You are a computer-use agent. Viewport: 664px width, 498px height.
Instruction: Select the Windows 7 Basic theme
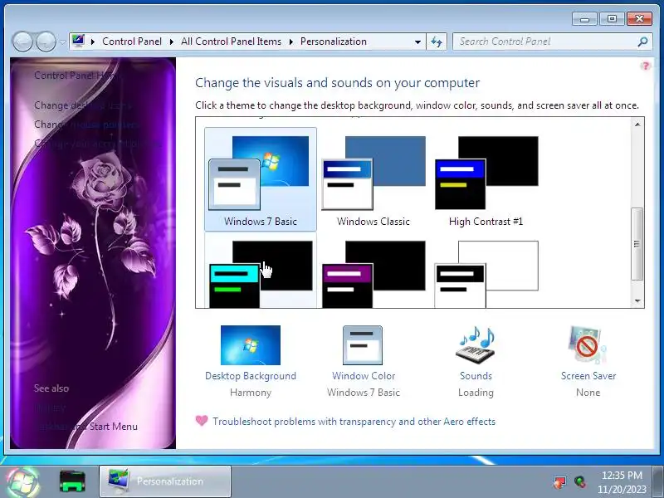point(260,179)
